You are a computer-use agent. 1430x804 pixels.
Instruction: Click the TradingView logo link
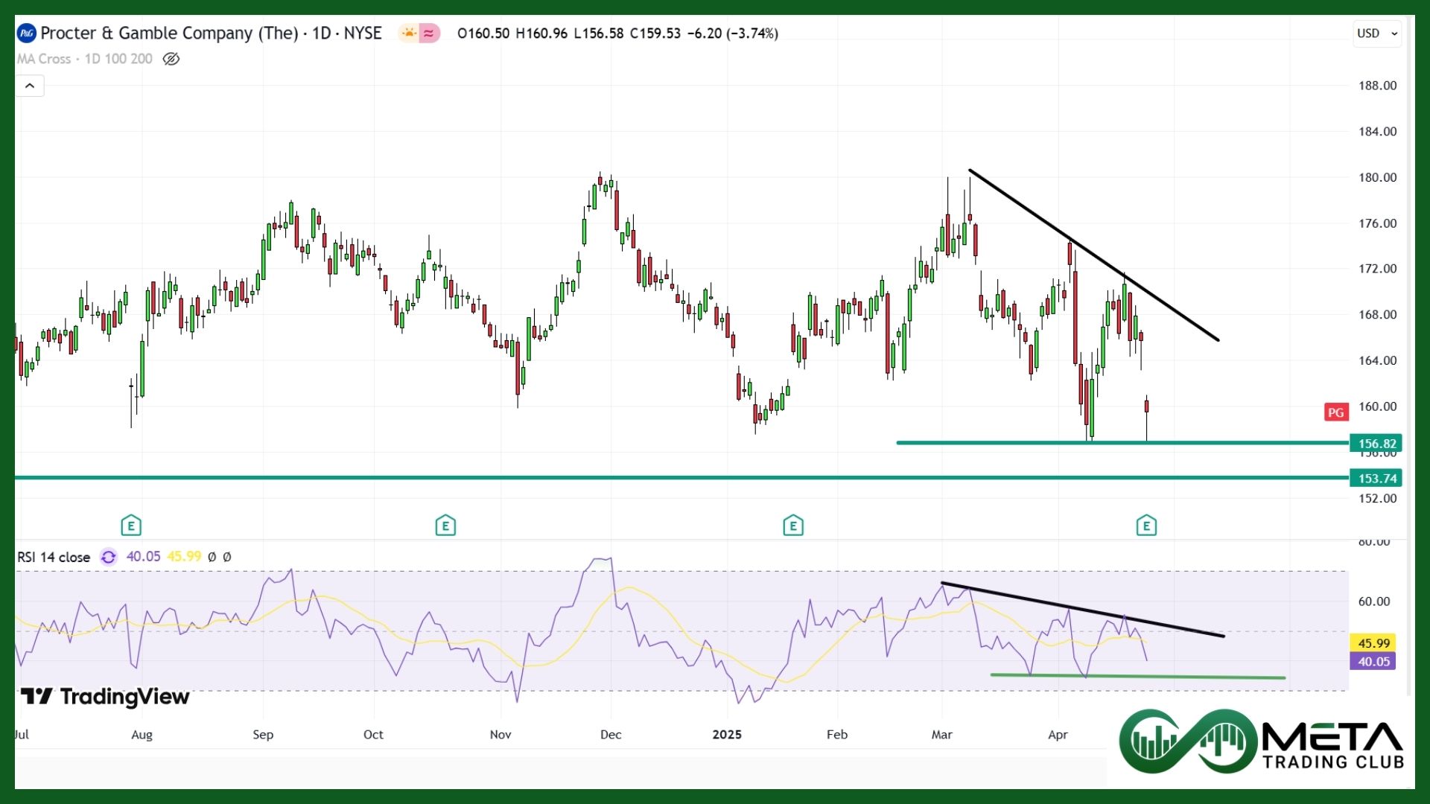105,697
